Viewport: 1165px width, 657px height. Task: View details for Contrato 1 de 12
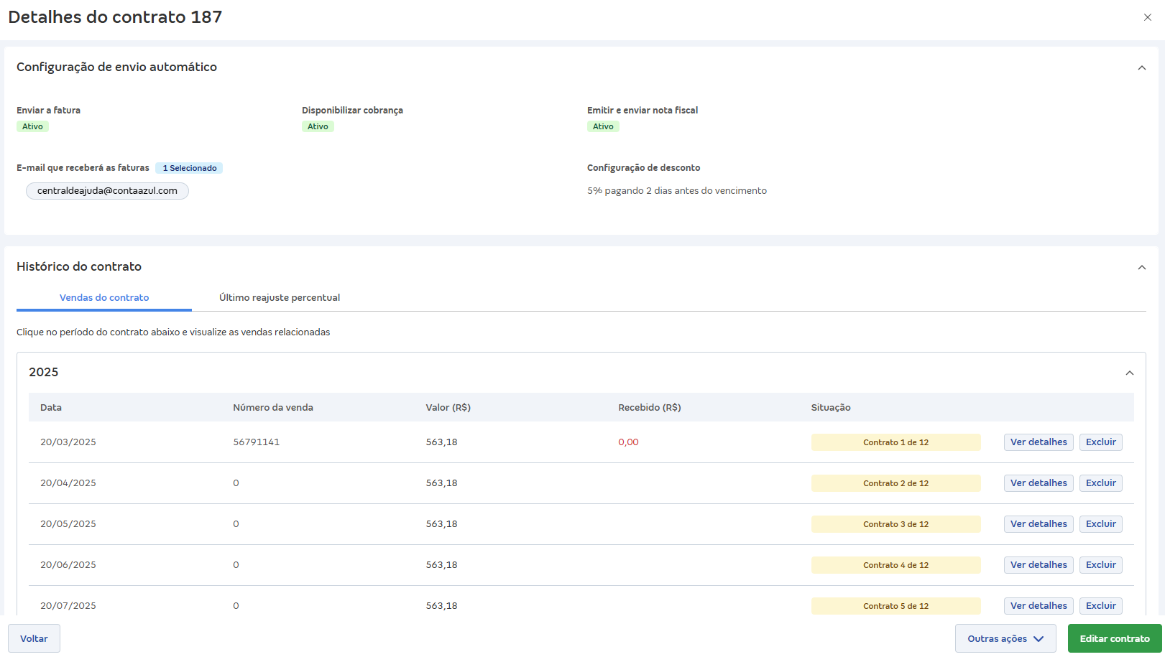[1039, 442]
